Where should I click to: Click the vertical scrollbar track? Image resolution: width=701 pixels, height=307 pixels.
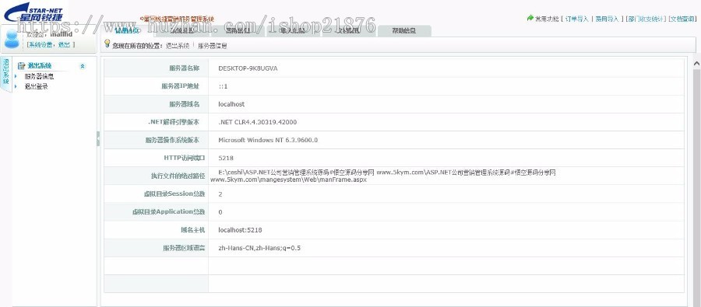[x=696, y=187]
